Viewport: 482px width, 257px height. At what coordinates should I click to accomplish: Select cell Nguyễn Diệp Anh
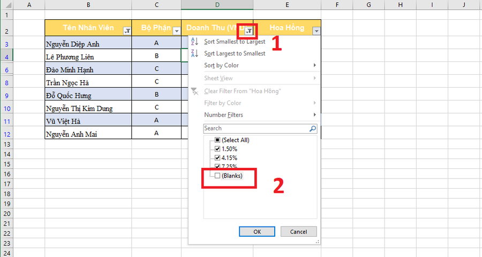coord(88,43)
